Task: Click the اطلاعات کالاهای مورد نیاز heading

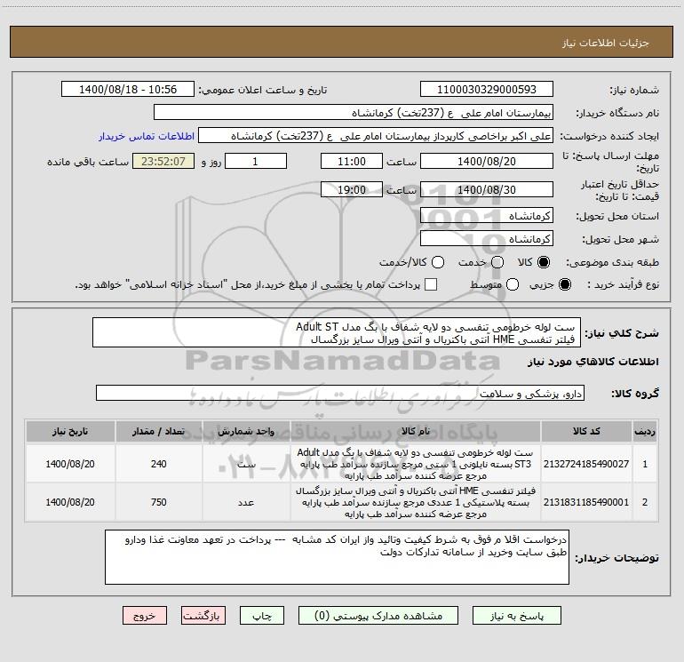Action: pos(593,362)
